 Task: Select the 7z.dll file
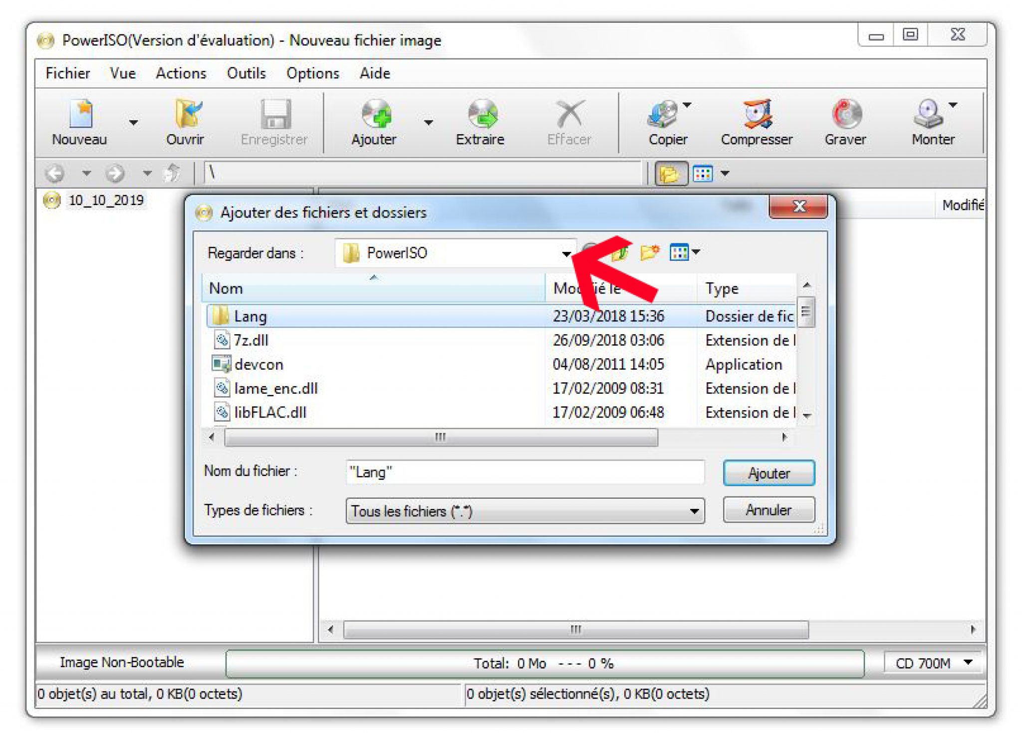click(251, 340)
